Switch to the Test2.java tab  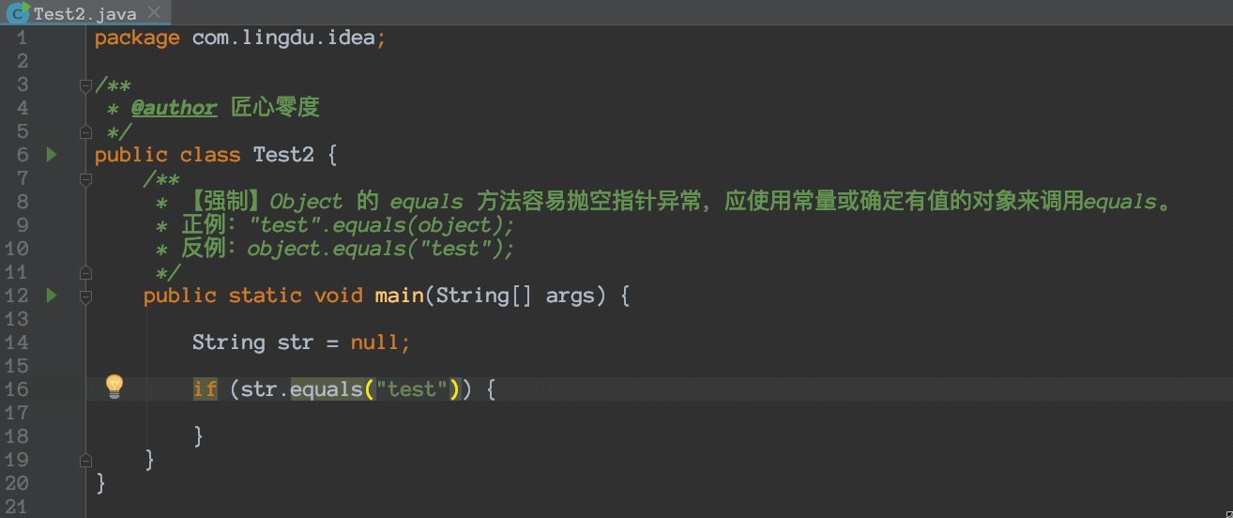point(84,14)
